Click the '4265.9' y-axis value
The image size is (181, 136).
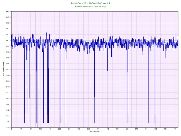click(8, 23)
